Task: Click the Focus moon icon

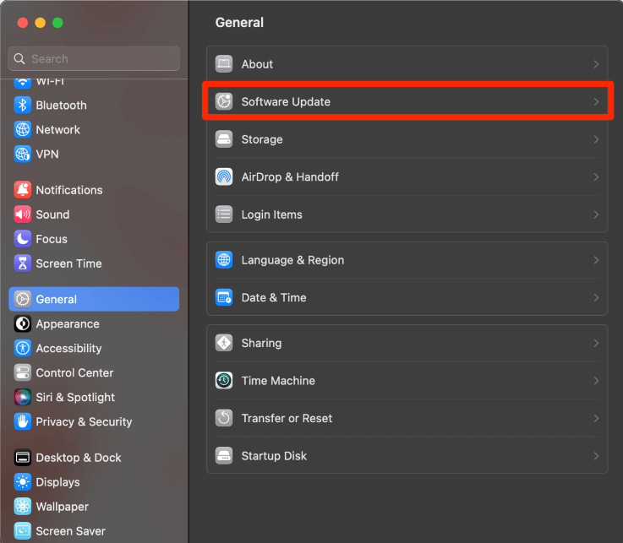Action: 23,239
